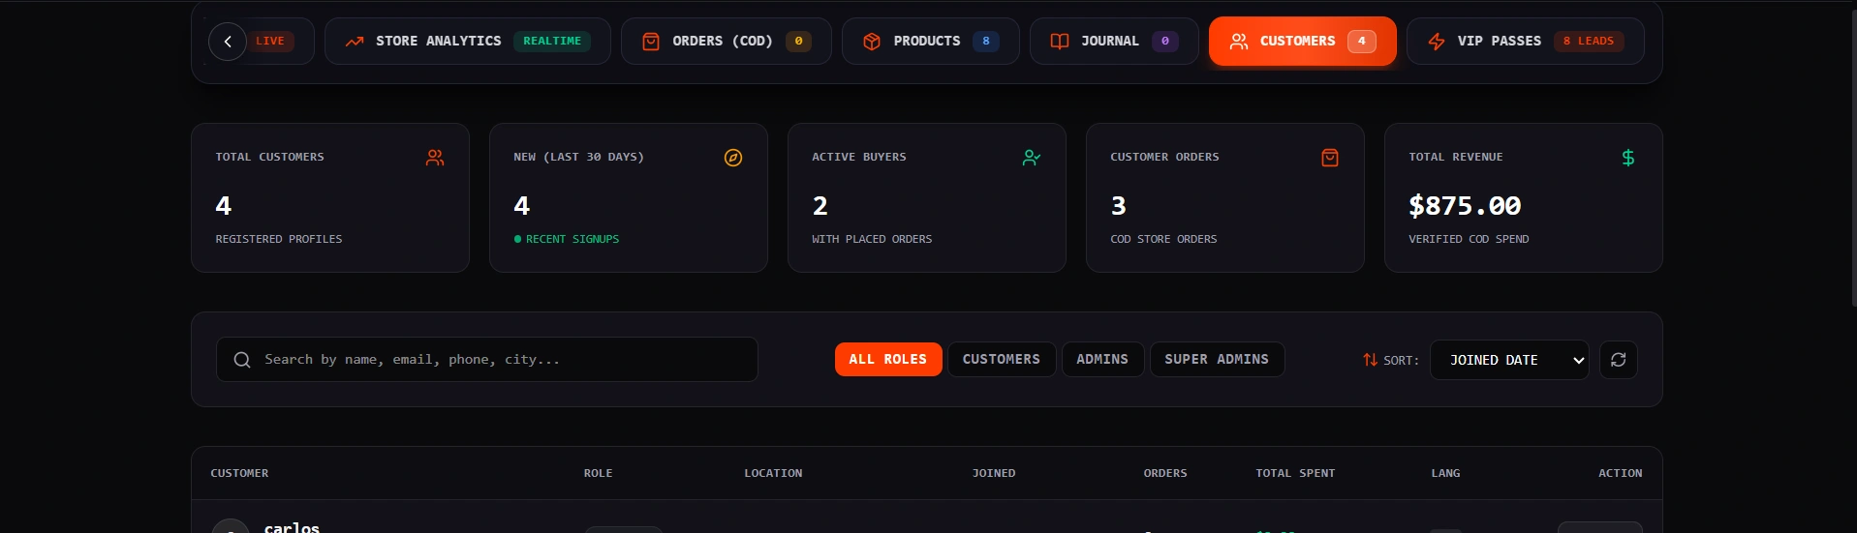
Task: Click the Location column header
Action: (773, 473)
